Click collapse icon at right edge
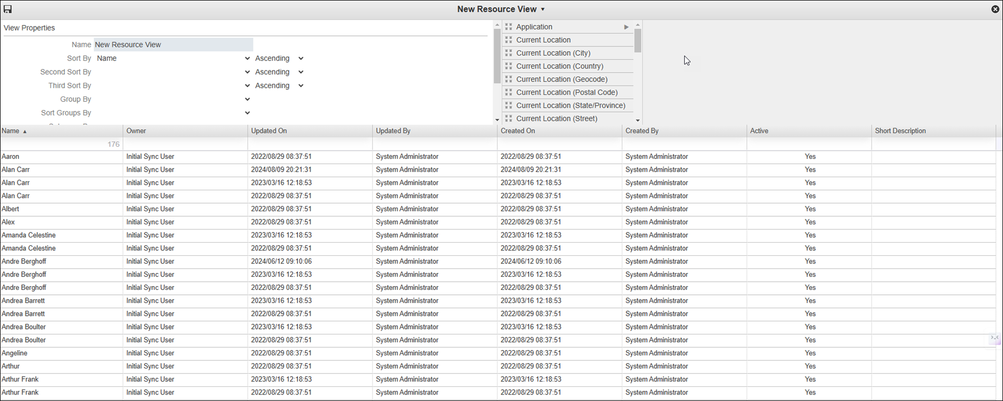Image resolution: width=1003 pixels, height=401 pixels. tap(994, 338)
